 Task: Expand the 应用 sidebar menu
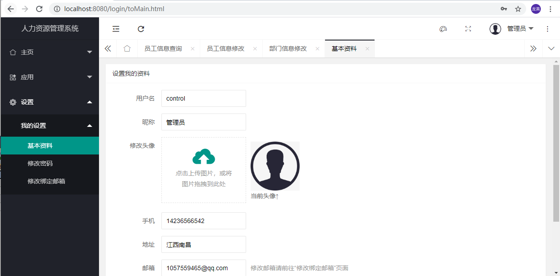49,77
